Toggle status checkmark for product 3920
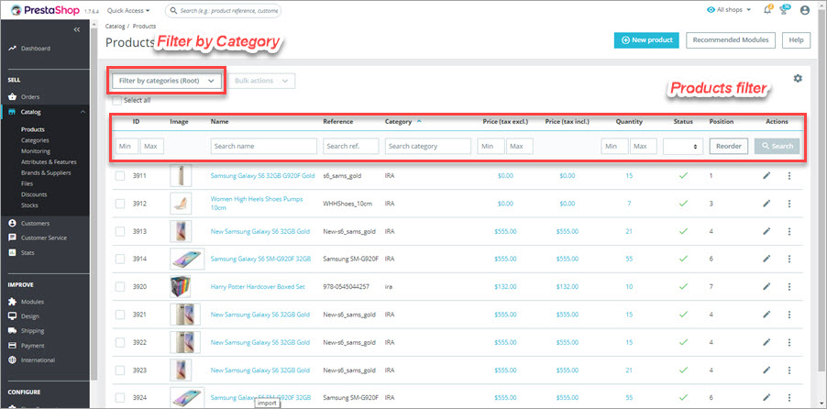Screen dimensions: 827x409 tap(684, 286)
